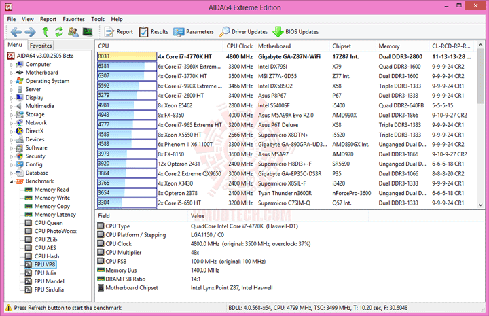489x316 pixels.
Task: Sort by the CPU Clock column header
Action: pos(239,46)
